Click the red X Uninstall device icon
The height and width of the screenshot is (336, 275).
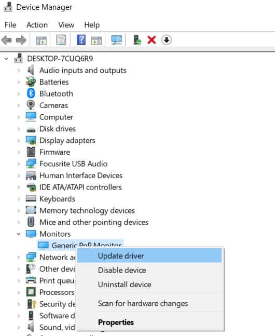152,40
